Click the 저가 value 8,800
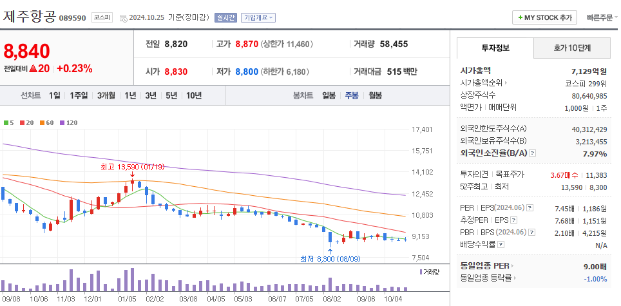The width and height of the screenshot is (621, 306). click(247, 72)
